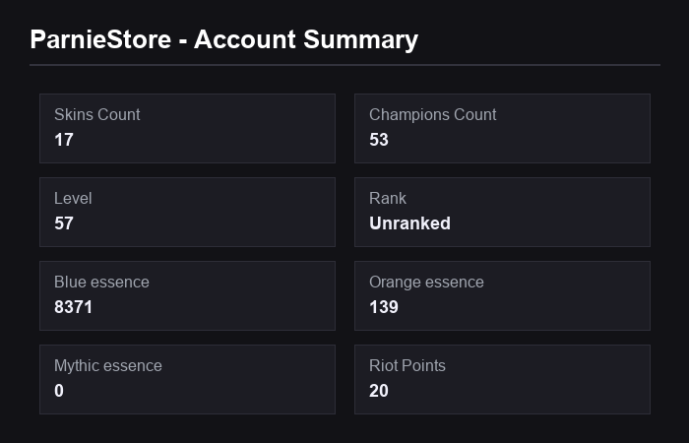This screenshot has width=689, height=443.
Task: Select the Champions Count card
Action: [502, 128]
